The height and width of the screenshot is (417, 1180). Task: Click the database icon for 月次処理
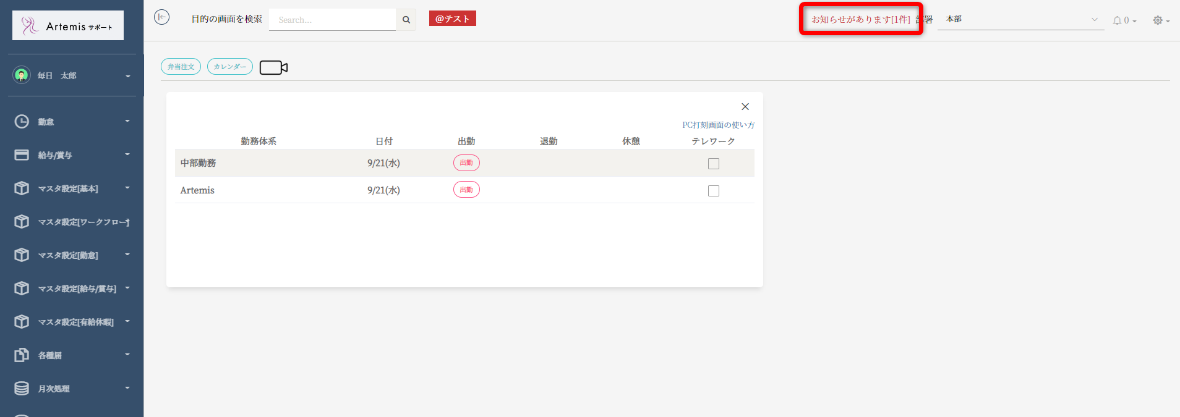(x=22, y=389)
